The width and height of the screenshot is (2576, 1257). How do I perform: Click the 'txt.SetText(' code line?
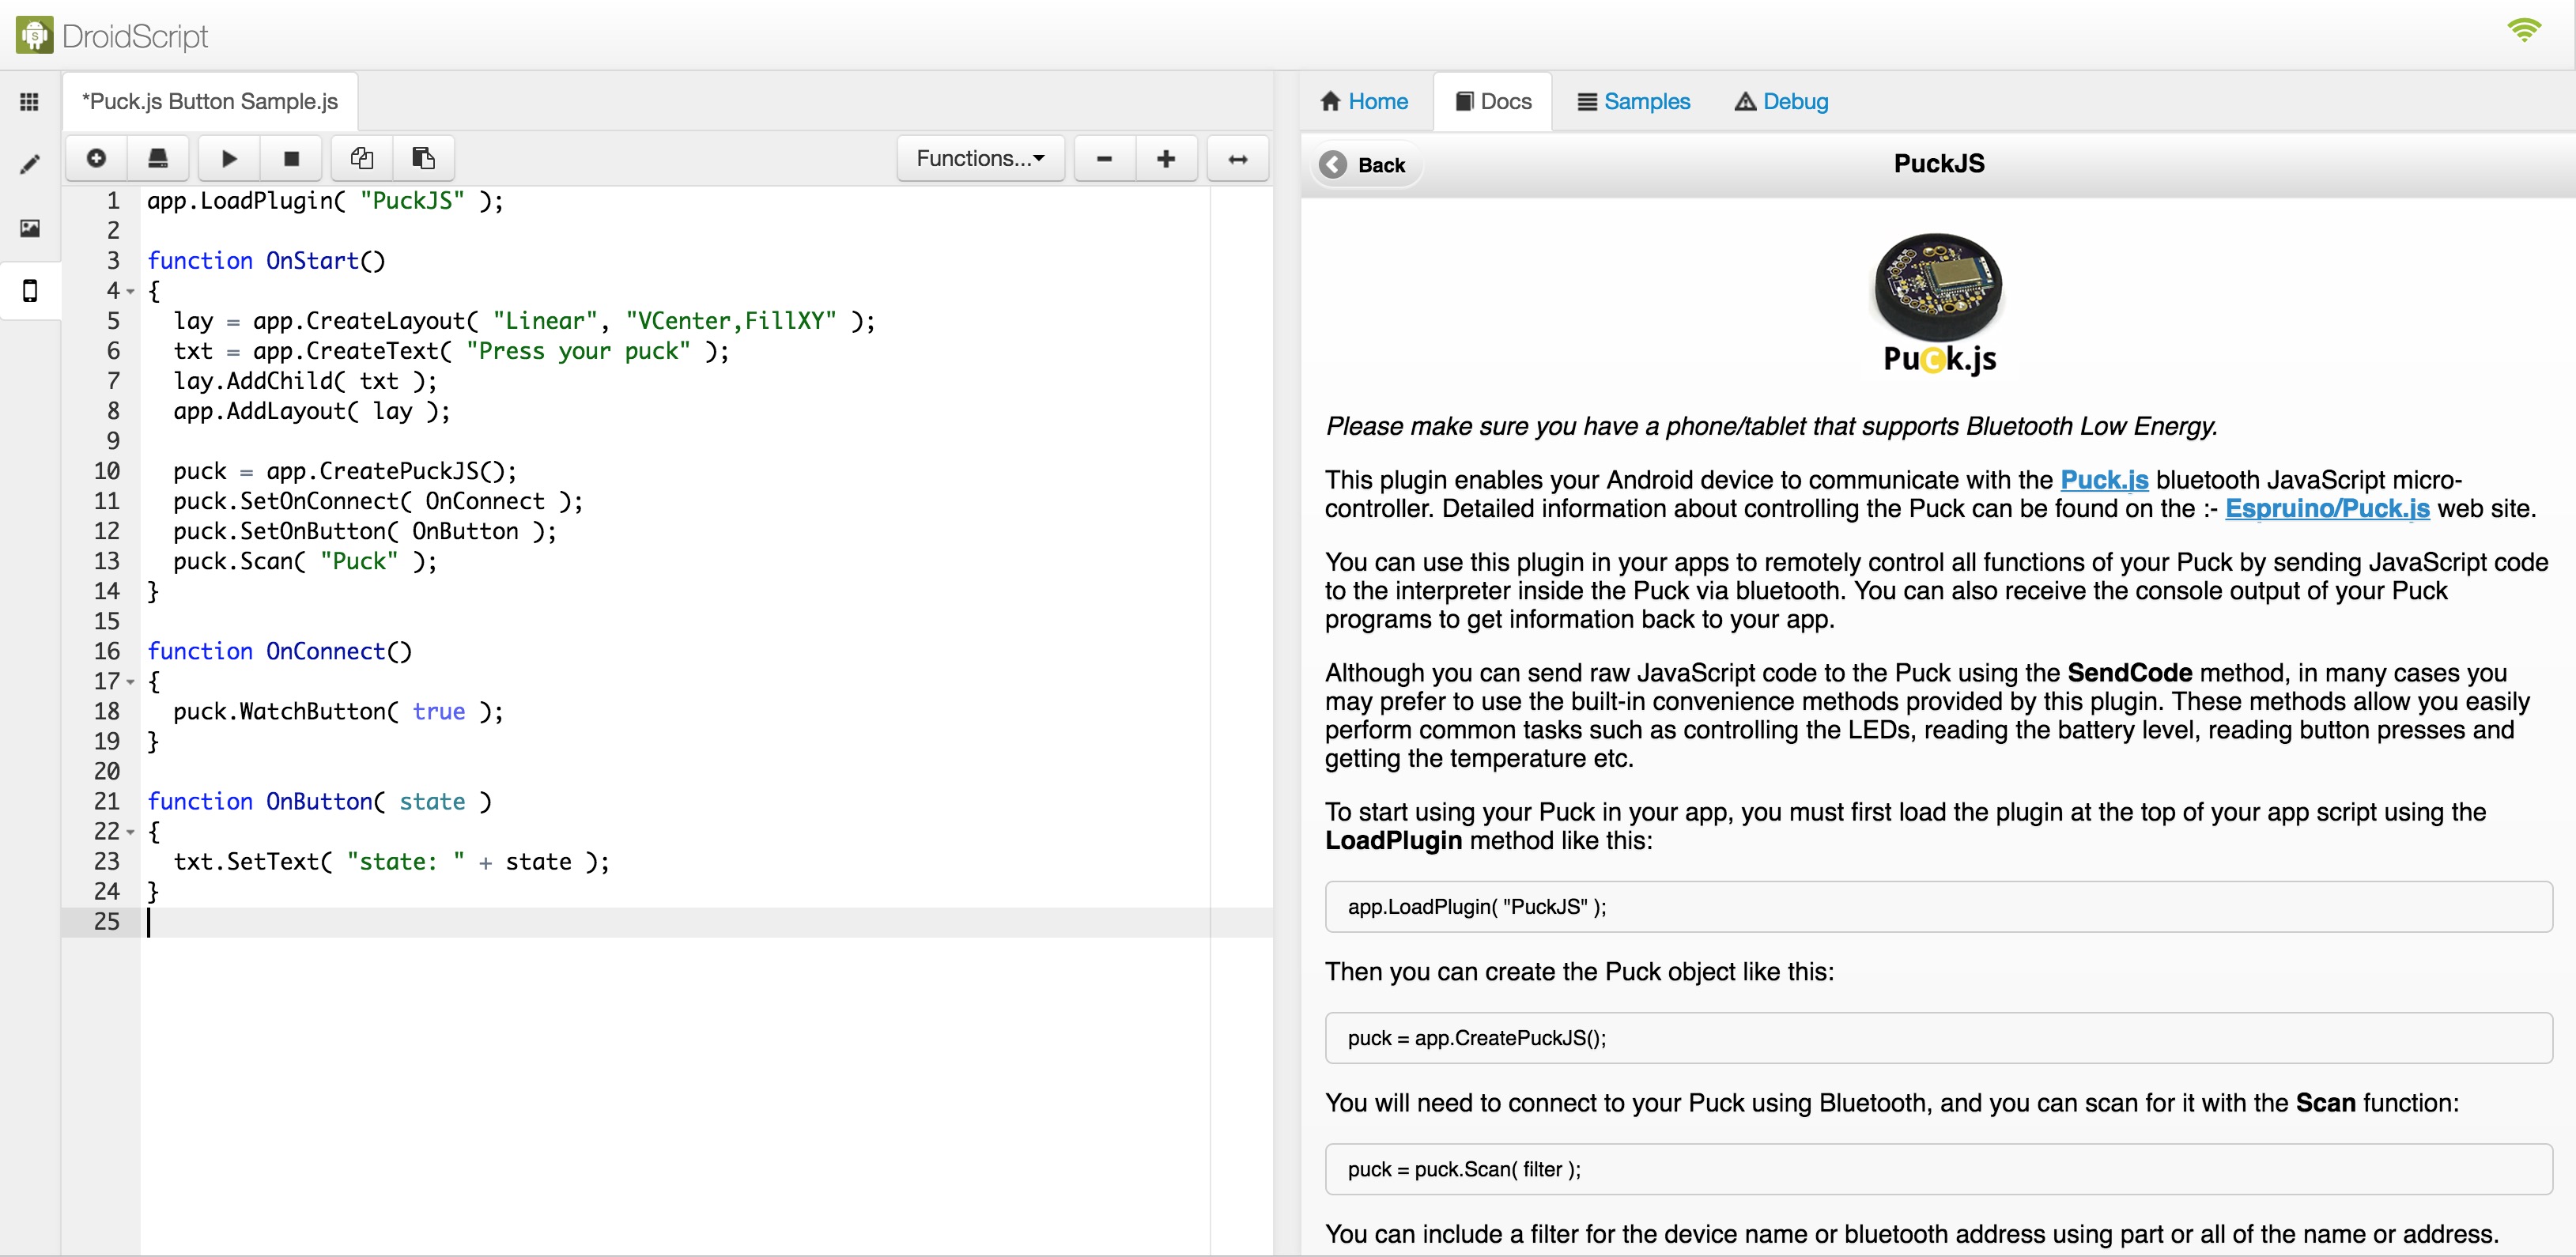pos(391,862)
